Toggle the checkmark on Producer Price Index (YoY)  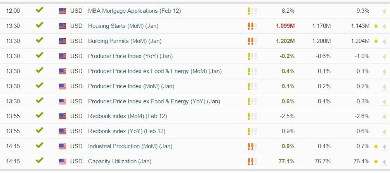(x=39, y=55)
